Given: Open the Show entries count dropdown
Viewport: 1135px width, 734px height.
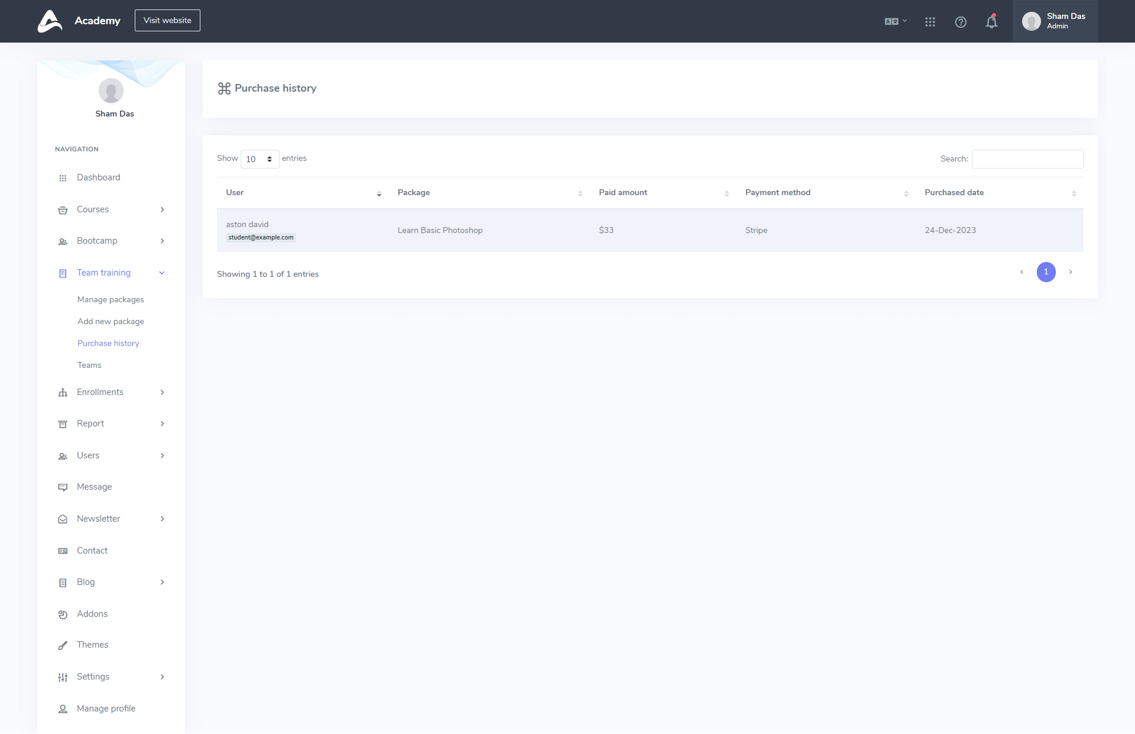Looking at the screenshot, I should point(260,159).
